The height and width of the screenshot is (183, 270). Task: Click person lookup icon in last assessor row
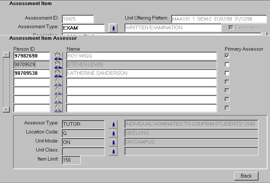[58, 108]
